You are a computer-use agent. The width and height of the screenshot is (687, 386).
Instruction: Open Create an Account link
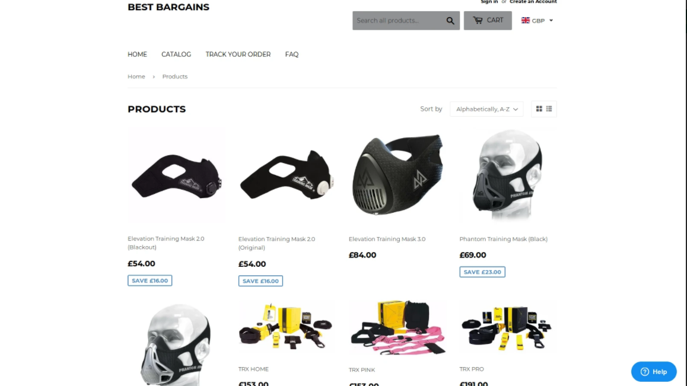point(533,2)
